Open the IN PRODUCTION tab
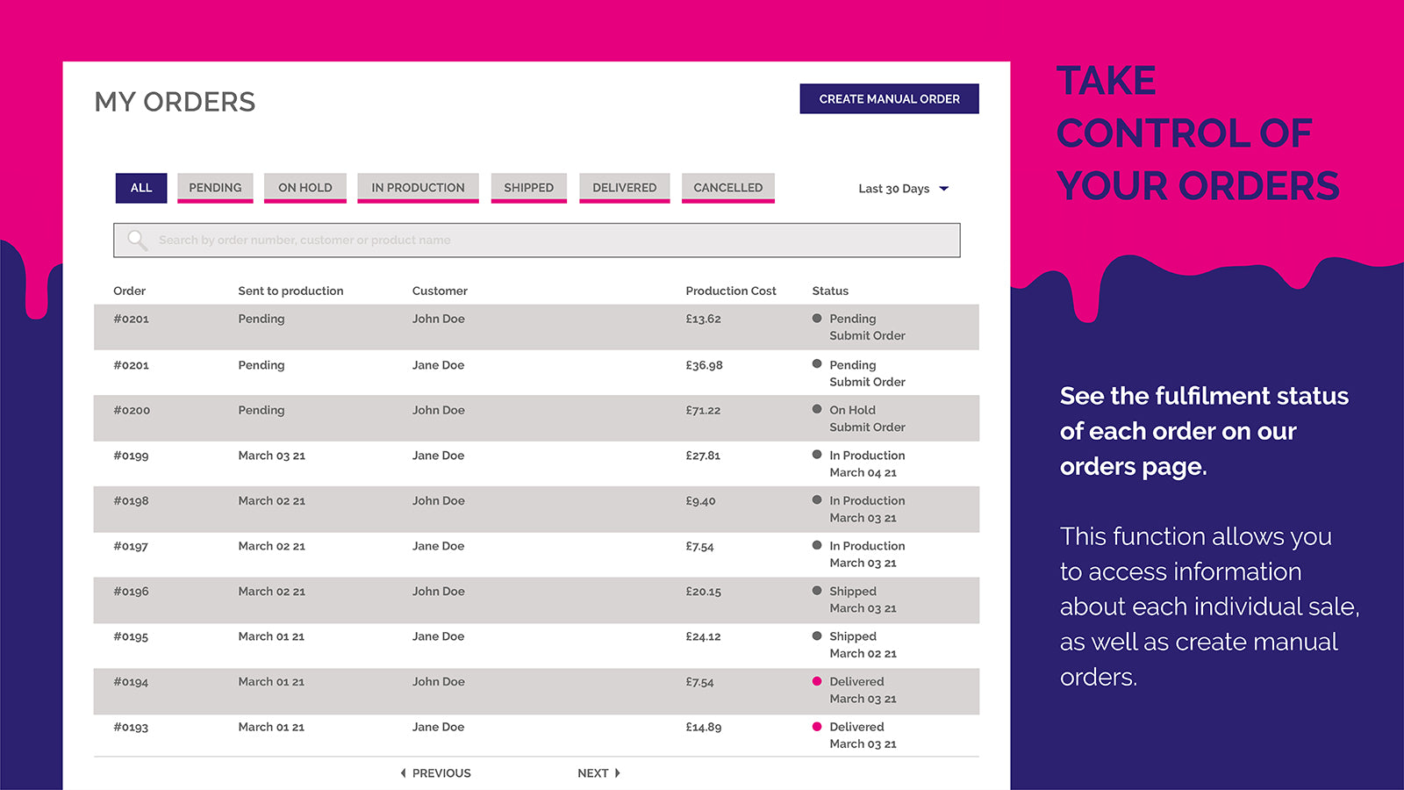1404x790 pixels. [418, 188]
